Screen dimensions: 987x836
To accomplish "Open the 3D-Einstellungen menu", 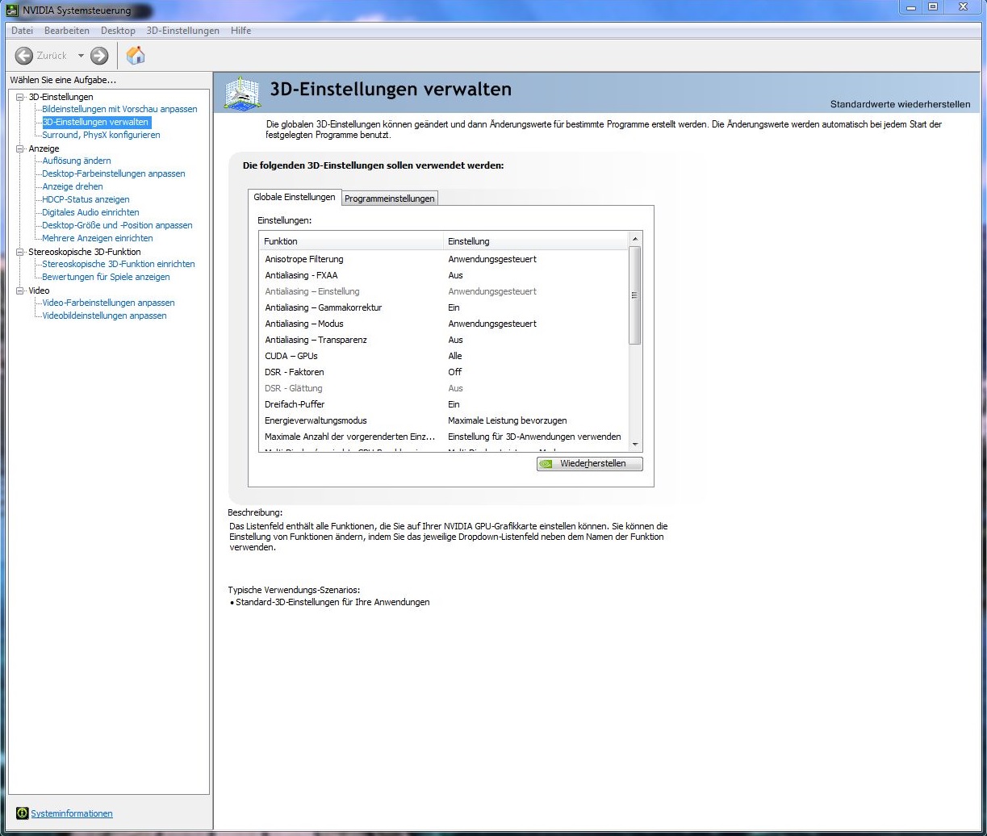I will pyautogui.click(x=183, y=31).
